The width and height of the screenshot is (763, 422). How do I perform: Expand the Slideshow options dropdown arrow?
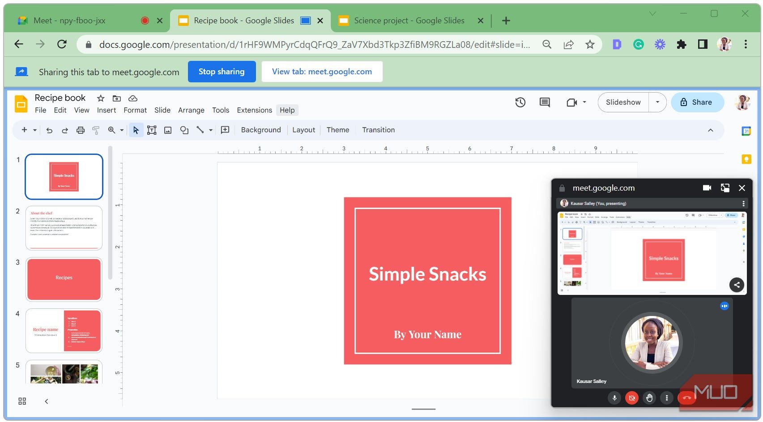(657, 102)
